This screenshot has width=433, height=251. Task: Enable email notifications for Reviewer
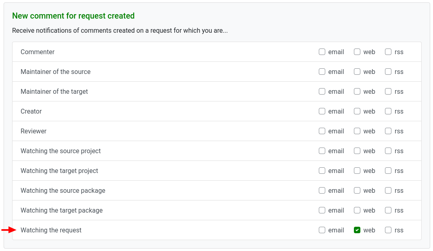pos(322,131)
